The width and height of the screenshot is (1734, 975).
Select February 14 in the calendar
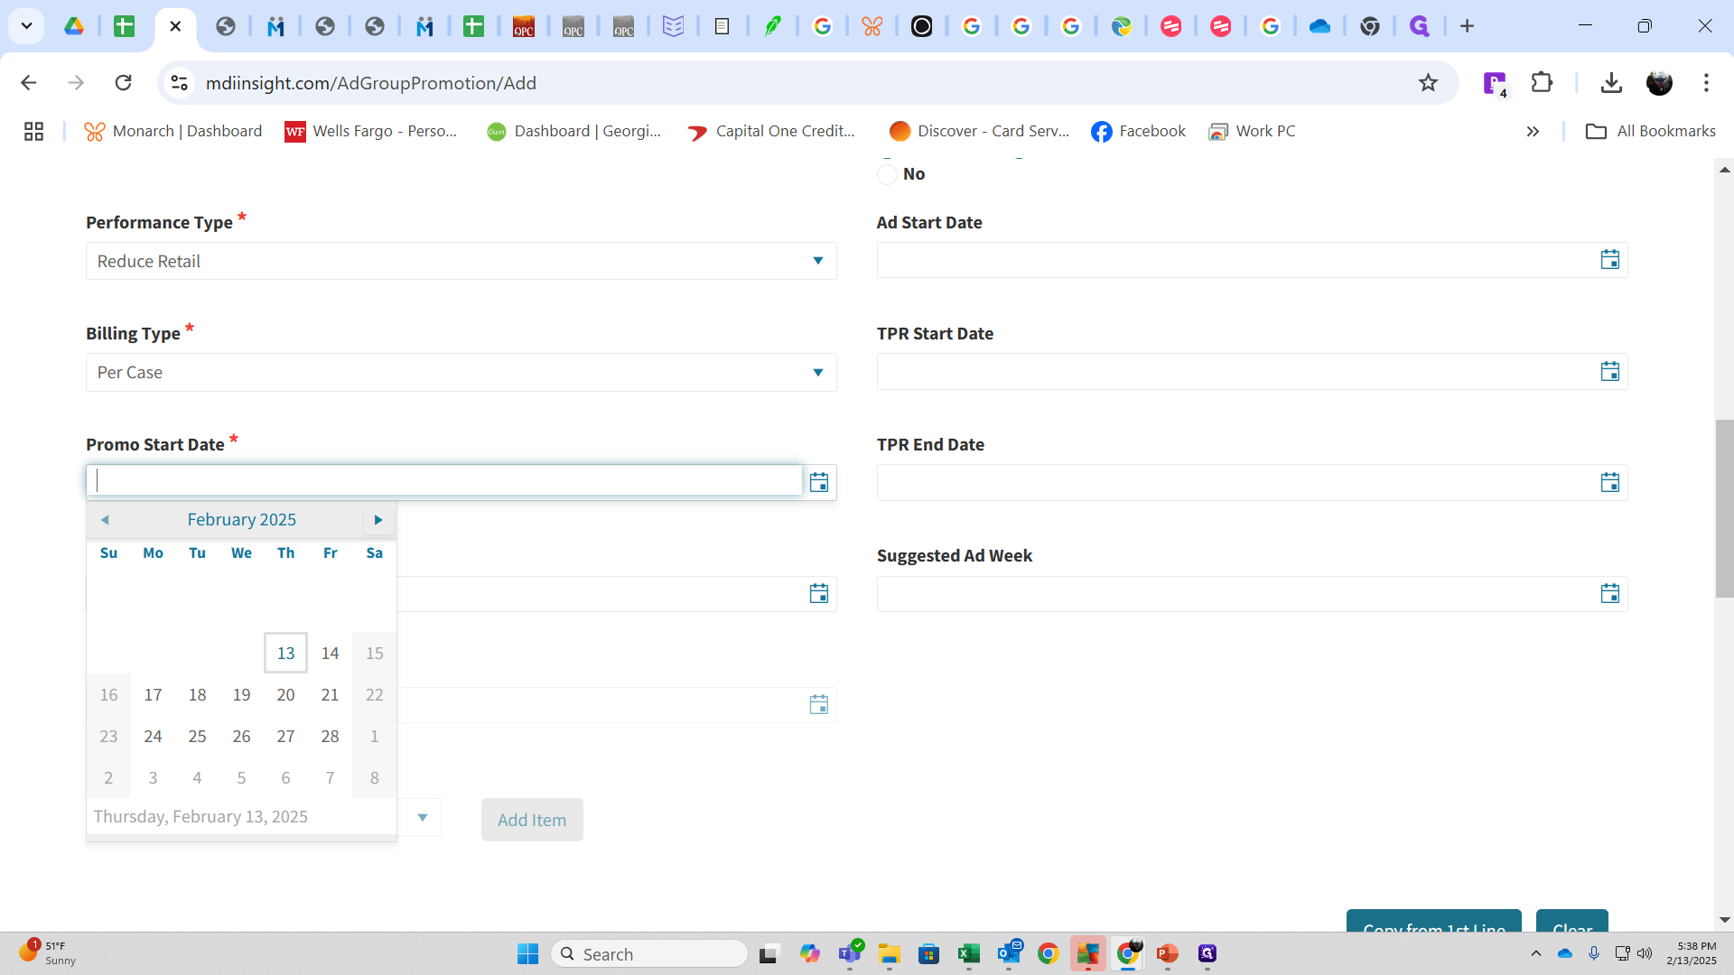click(330, 653)
